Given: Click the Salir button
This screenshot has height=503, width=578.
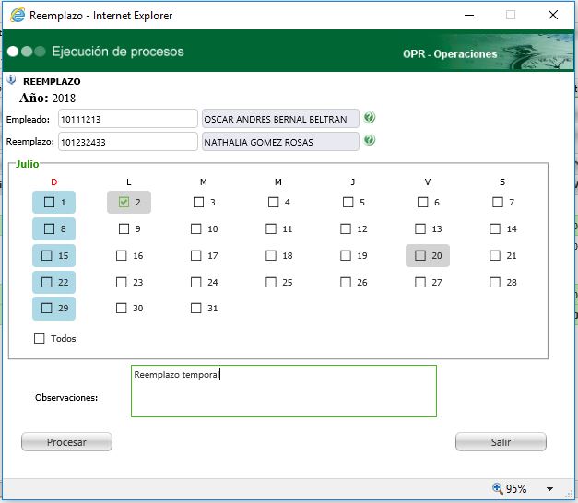Looking at the screenshot, I should [x=501, y=442].
